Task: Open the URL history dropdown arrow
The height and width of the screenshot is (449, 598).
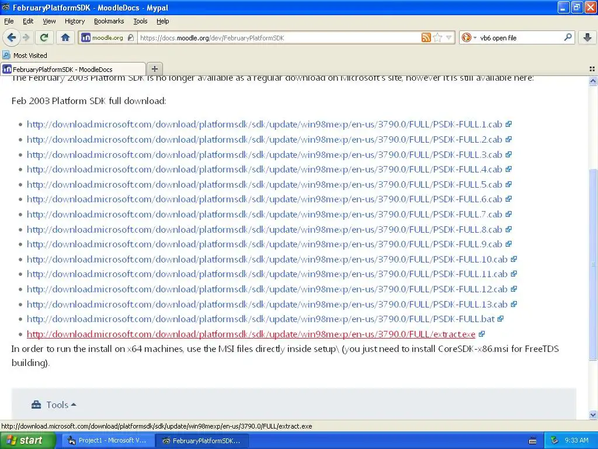Action: (x=449, y=37)
